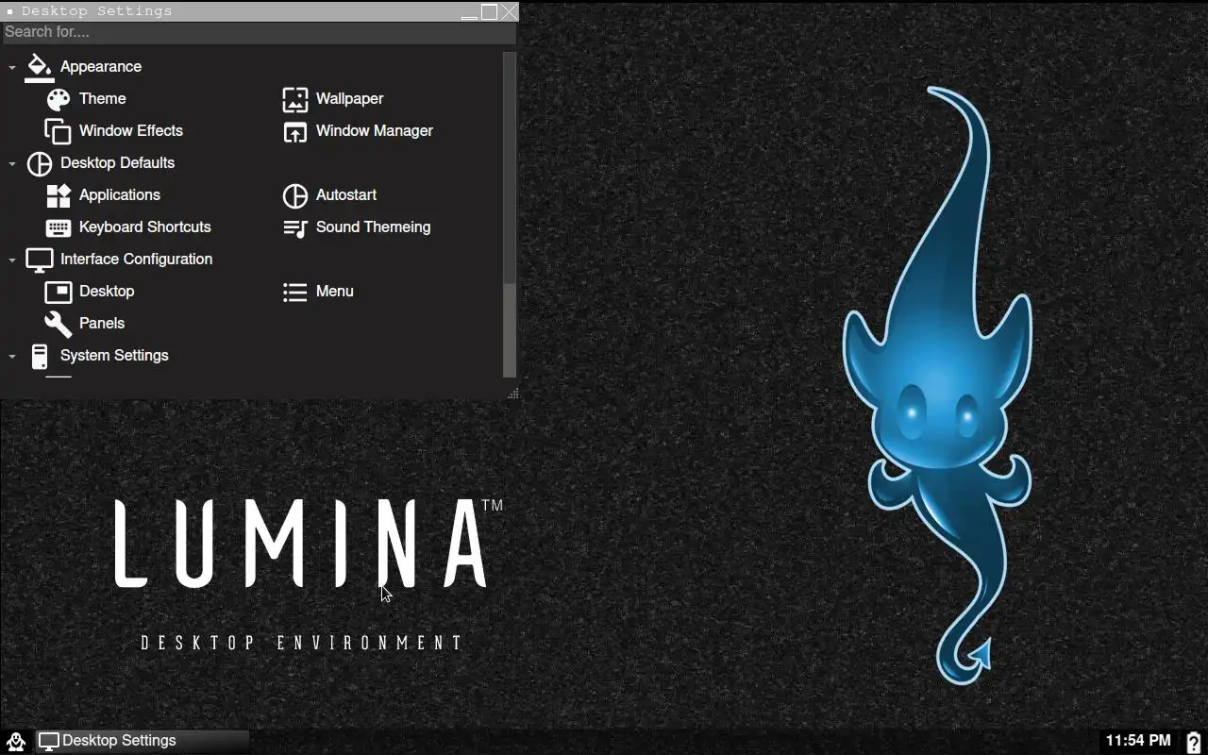Click the Window Effects icon
Viewport: 1208px width, 755px height.
tap(59, 131)
